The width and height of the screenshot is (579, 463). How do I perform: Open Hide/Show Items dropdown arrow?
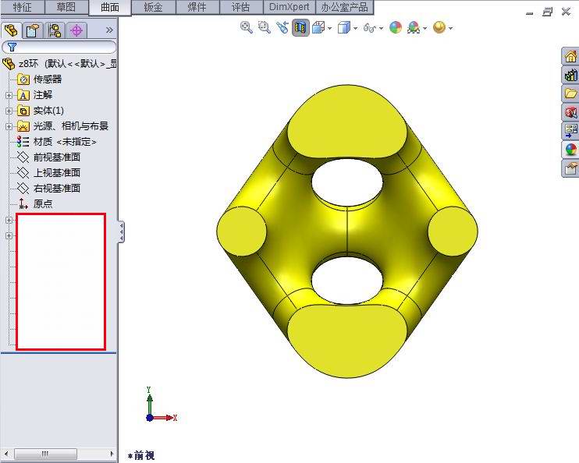[x=381, y=28]
